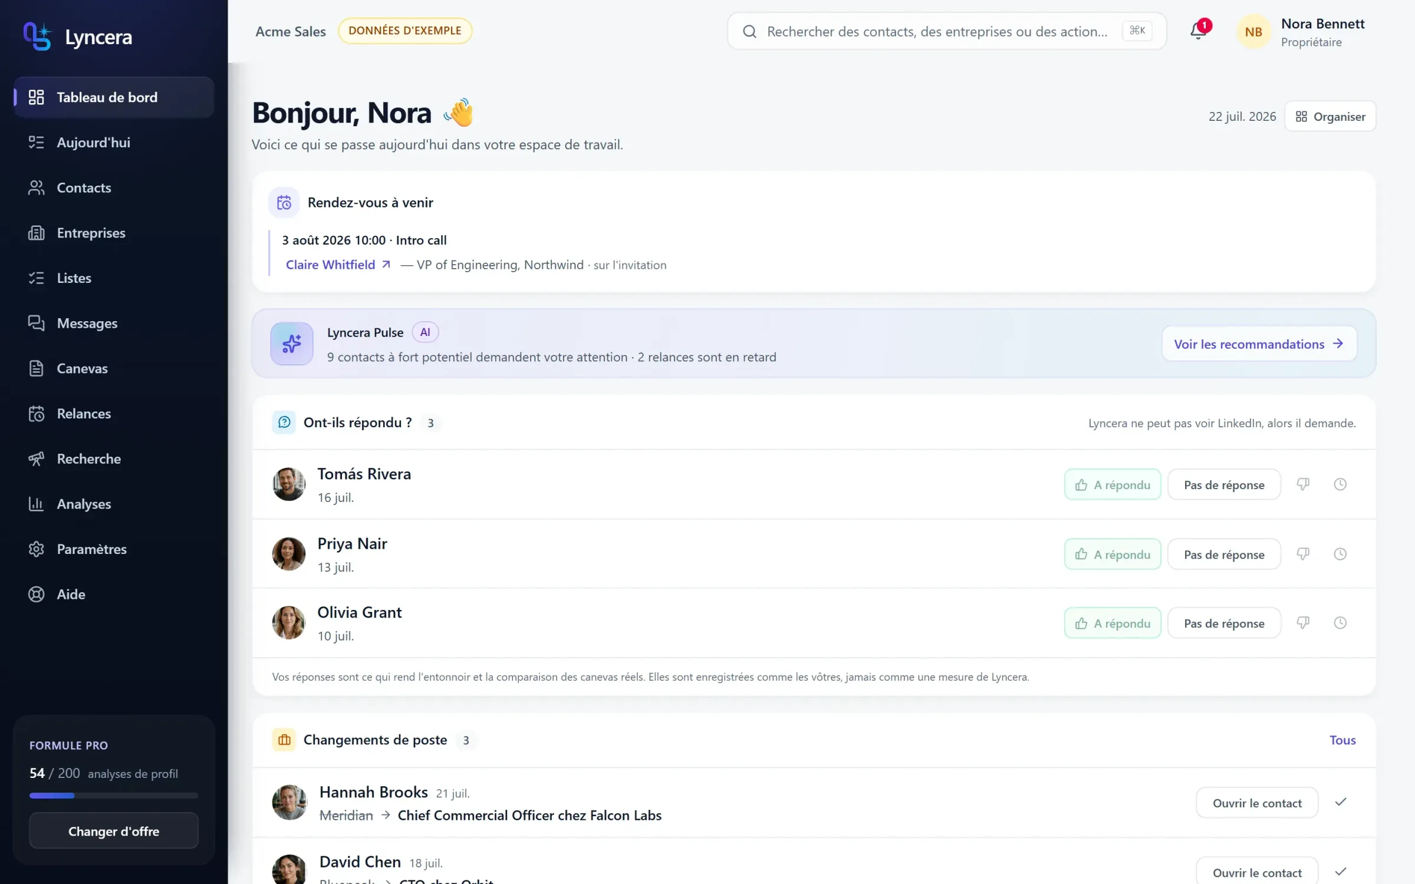This screenshot has height=884, width=1415.
Task: Open Entreprises in sidebar
Action: (x=114, y=233)
